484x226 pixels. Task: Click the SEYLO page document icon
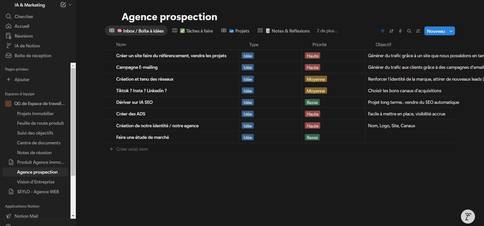pos(11,192)
